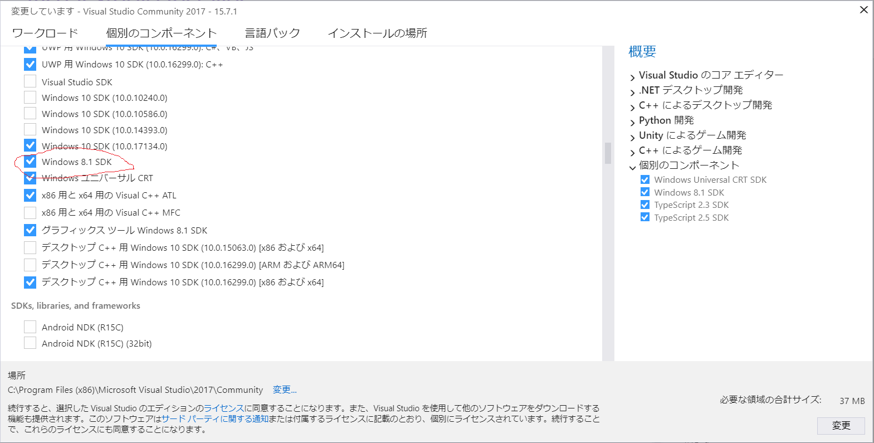Click the 場所 label
Image resolution: width=874 pixels, height=443 pixels.
[17, 375]
